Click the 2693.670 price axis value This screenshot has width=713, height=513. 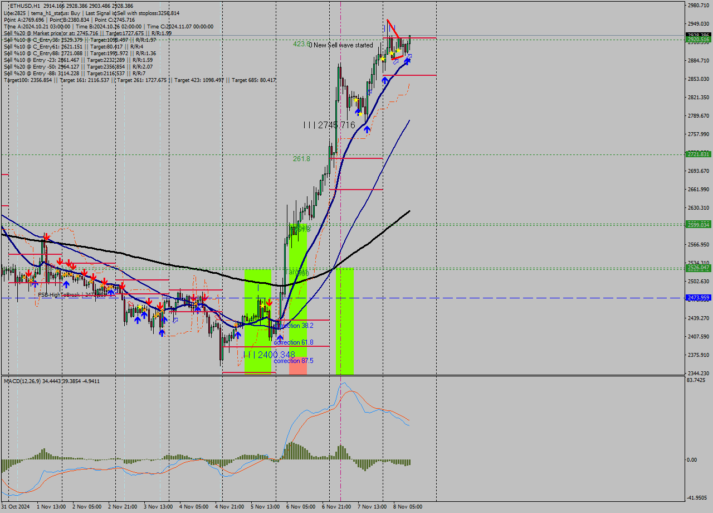pyautogui.click(x=699, y=171)
